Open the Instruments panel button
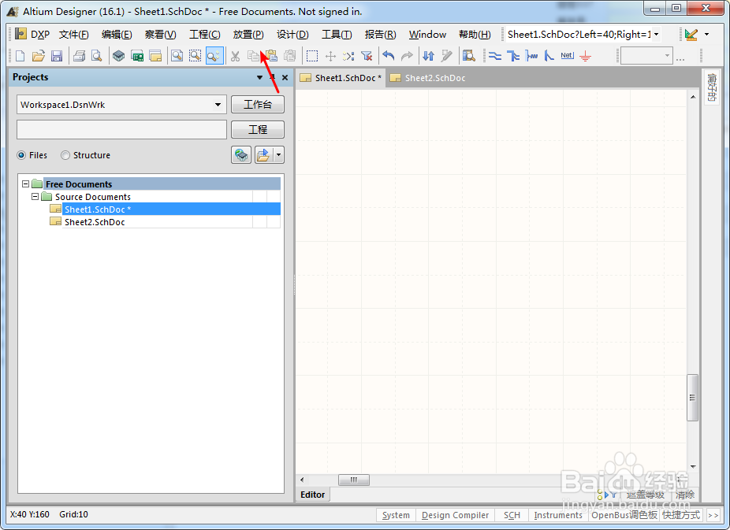Screen dimensions: 730x530 (558, 515)
